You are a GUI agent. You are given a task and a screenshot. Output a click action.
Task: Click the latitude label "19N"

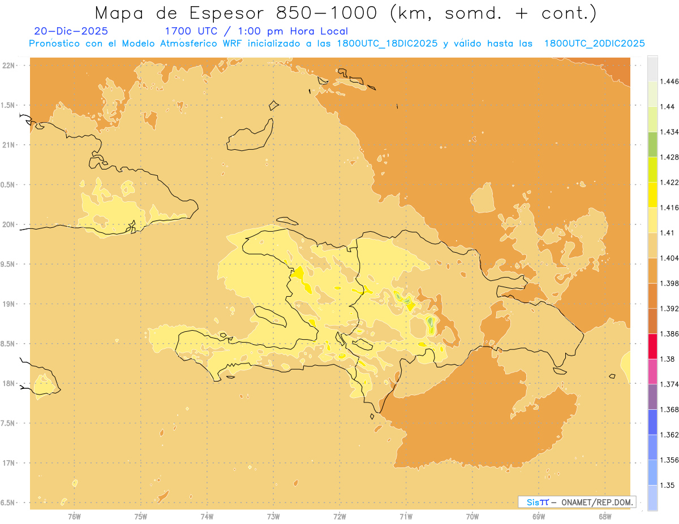click(x=9, y=304)
